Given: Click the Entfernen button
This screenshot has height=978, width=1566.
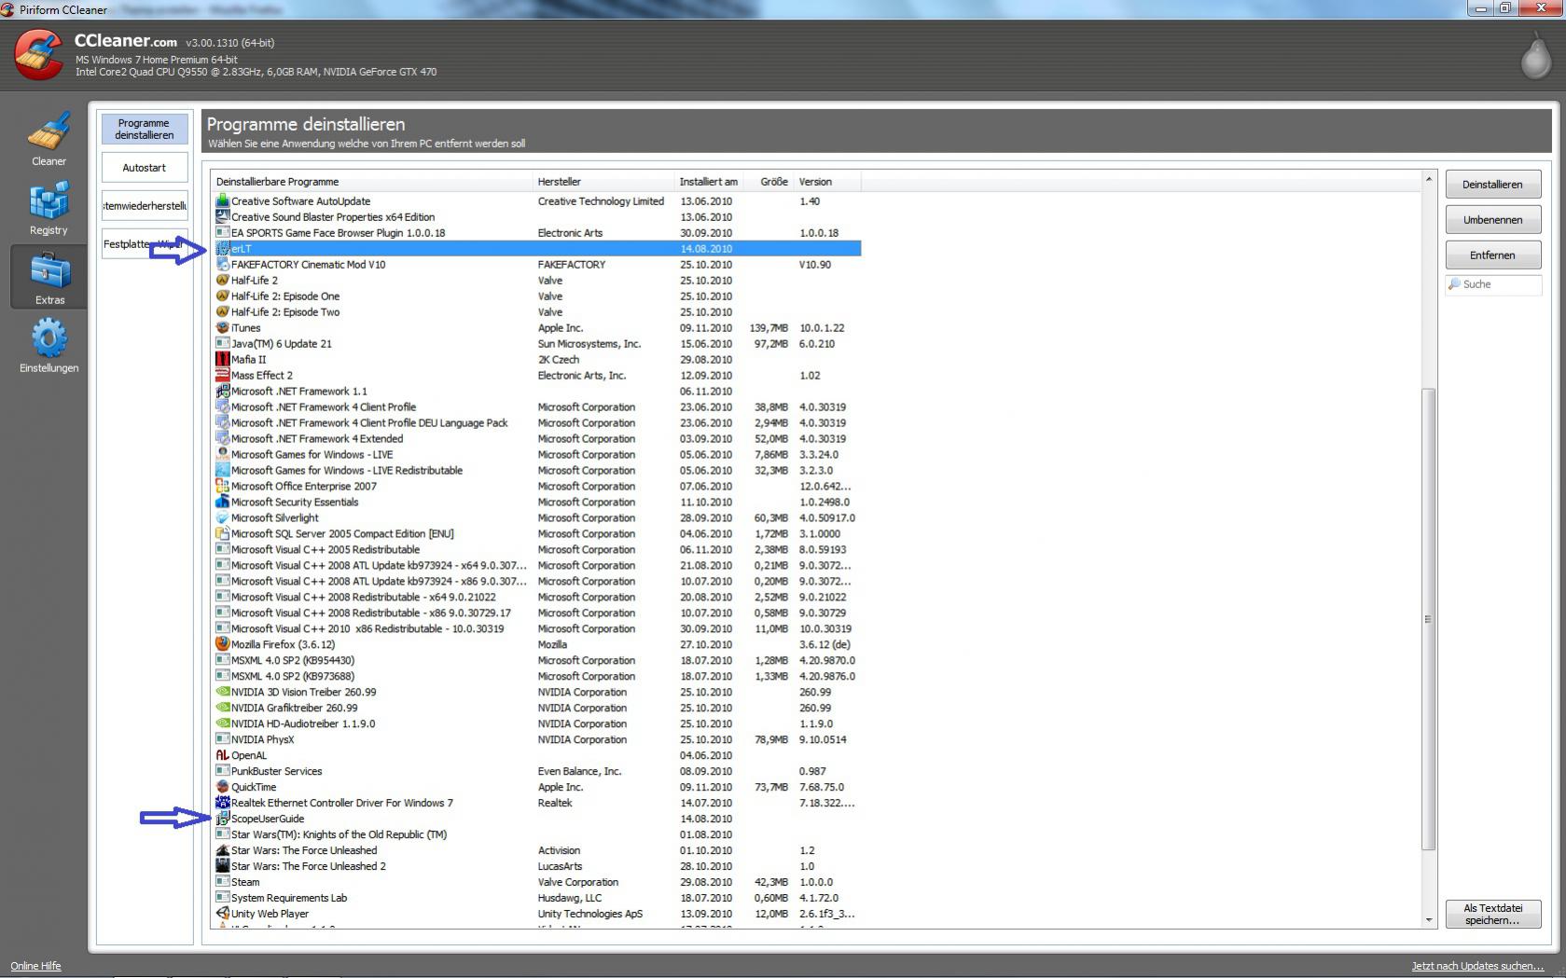Looking at the screenshot, I should tap(1492, 255).
